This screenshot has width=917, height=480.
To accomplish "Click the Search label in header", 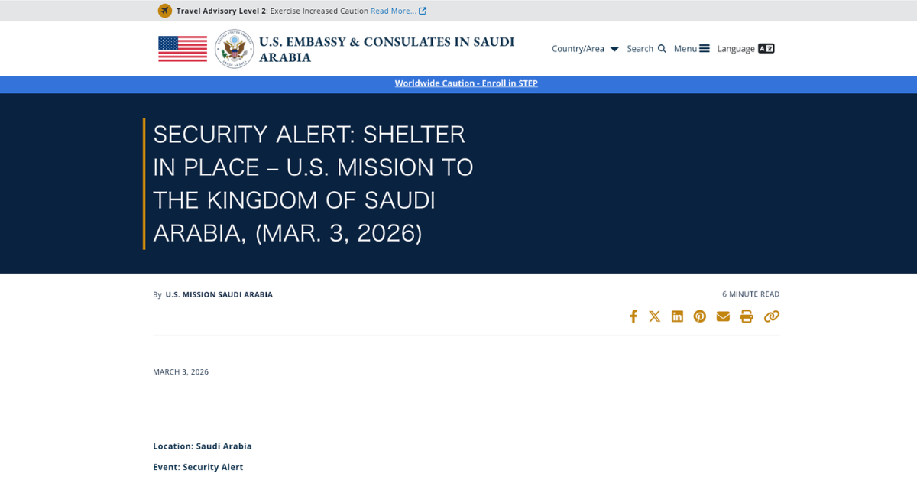I will tap(640, 49).
